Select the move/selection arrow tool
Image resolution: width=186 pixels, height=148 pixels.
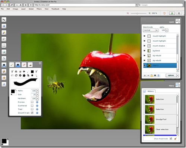(x=4, y=20)
